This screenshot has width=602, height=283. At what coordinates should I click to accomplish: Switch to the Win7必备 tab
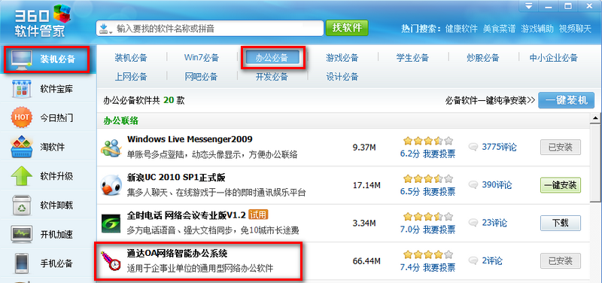(x=202, y=58)
